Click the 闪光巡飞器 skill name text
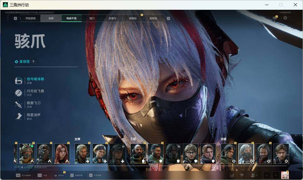Screen dimensions: 303x180 click(35, 91)
